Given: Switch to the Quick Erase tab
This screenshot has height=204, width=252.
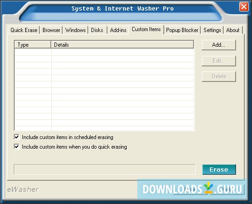Looking at the screenshot, I should (x=24, y=30).
